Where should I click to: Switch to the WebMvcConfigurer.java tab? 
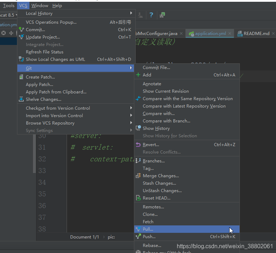(x=156, y=33)
